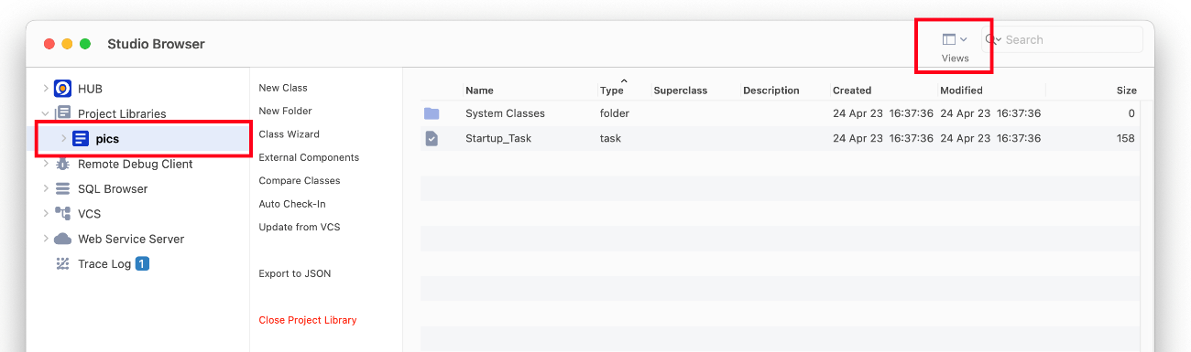Image resolution: width=1191 pixels, height=352 pixels.
Task: Click the SQL Browser database icon
Action: (62, 189)
